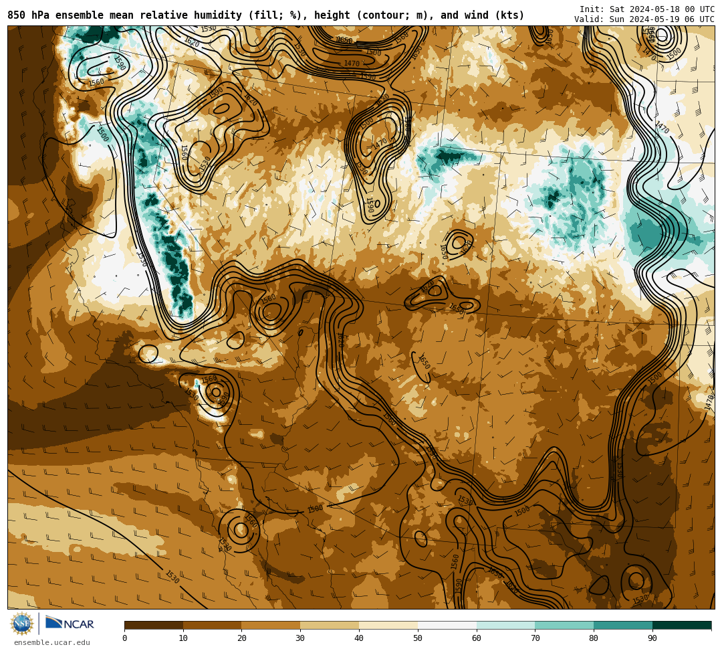Click the colorbar tick label 30
Screen dimensions: 722x651
pos(300,638)
